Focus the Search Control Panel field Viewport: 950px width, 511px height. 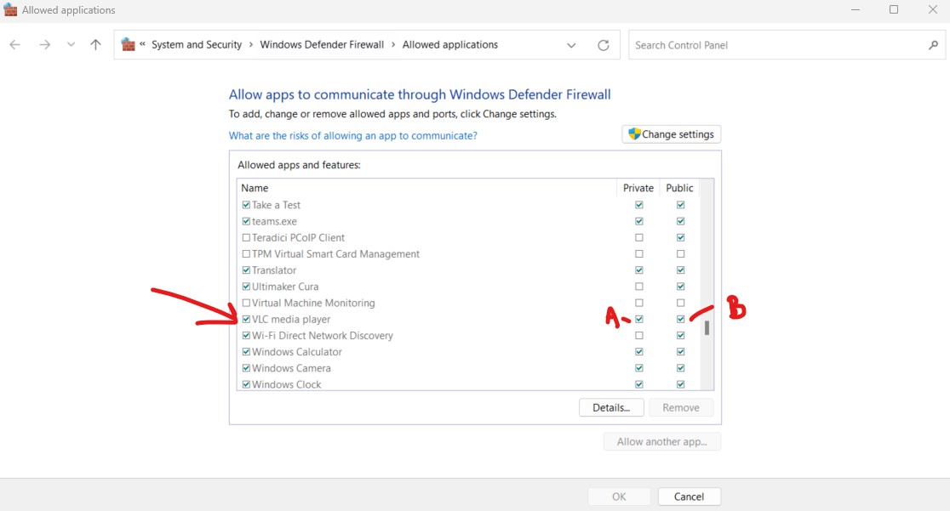pyautogui.click(x=787, y=45)
